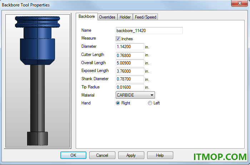Click the Cutter Length label

tap(92, 55)
